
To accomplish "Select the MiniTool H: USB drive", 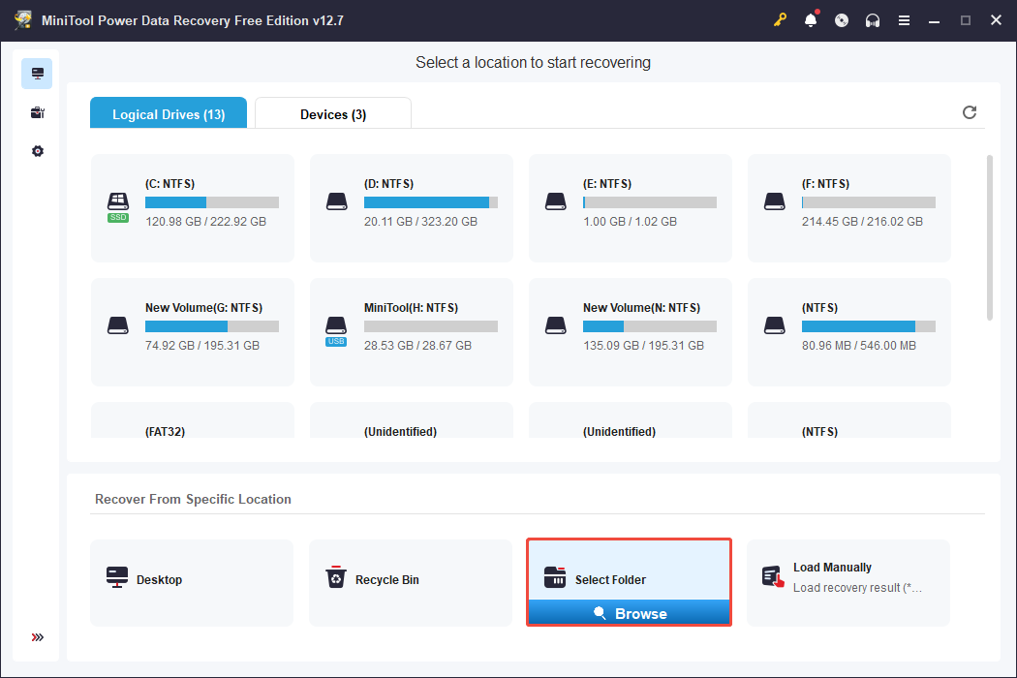I will 411,331.
